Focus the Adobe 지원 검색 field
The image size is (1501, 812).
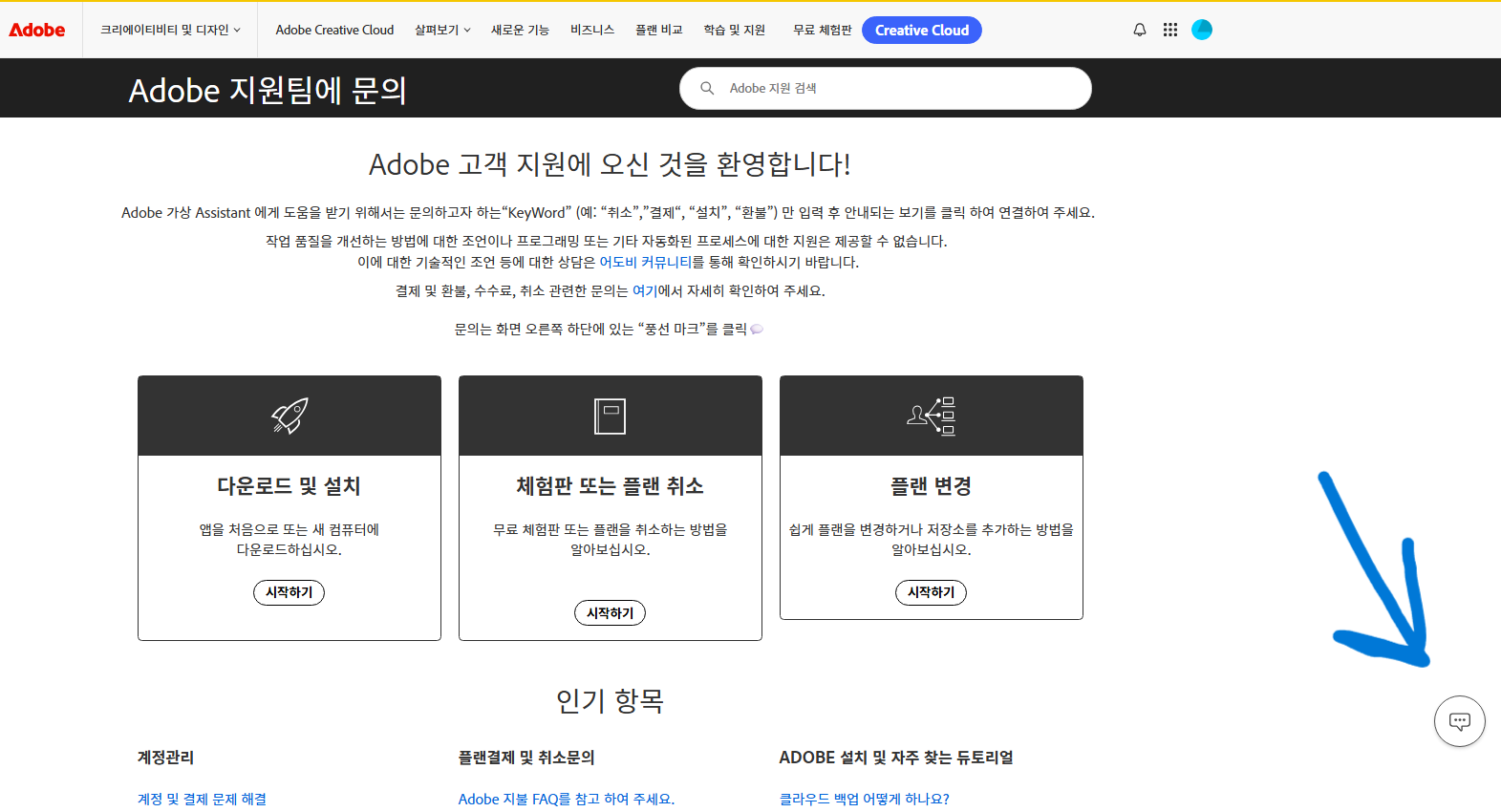point(886,88)
